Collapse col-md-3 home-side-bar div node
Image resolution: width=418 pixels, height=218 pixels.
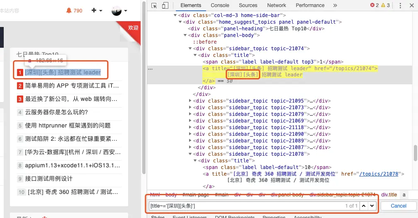pyautogui.click(x=175, y=15)
